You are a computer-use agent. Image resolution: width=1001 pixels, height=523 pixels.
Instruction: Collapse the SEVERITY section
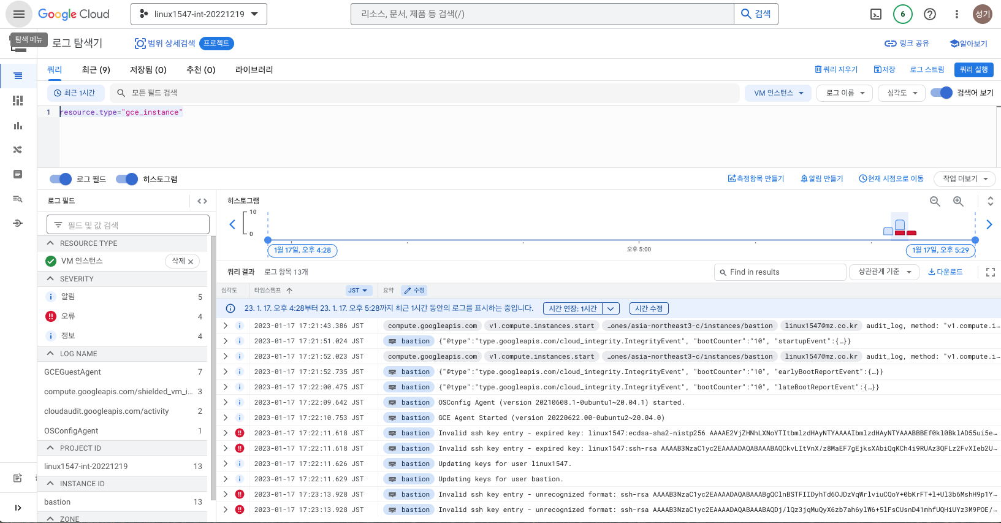coord(50,279)
